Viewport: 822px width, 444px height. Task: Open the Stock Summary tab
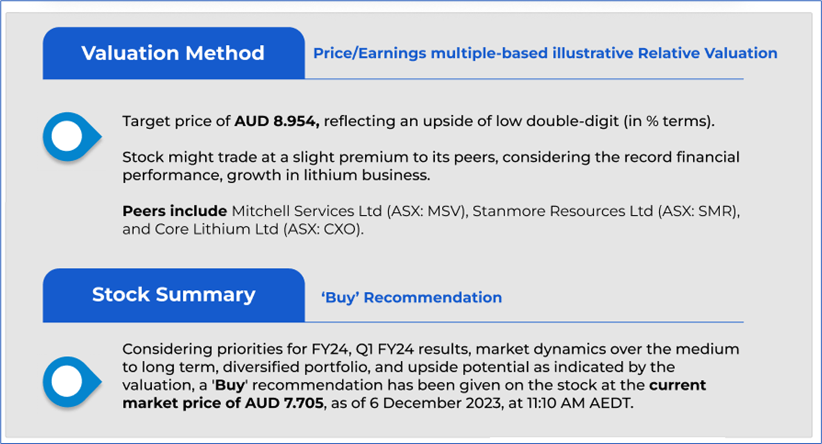click(x=173, y=295)
